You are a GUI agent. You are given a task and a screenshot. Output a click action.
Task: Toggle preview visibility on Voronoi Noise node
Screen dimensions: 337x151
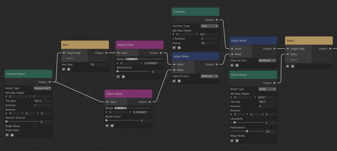click(x=7, y=135)
